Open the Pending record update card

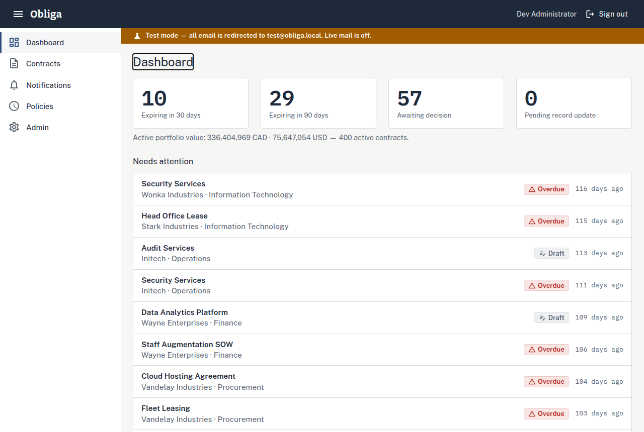pos(574,103)
